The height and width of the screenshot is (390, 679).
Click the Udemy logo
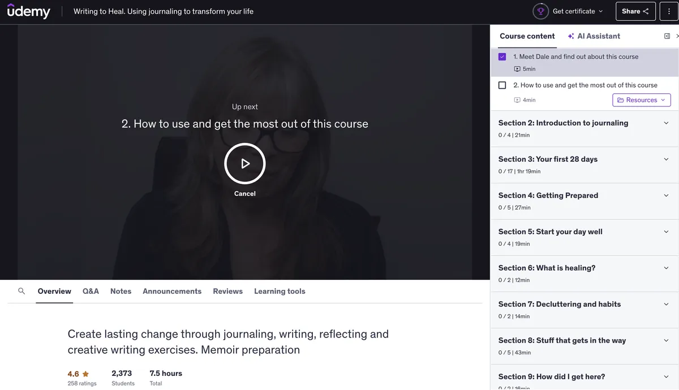coord(29,11)
